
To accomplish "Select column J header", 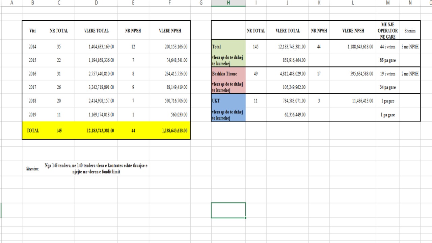I will pyautogui.click(x=287, y=3).
